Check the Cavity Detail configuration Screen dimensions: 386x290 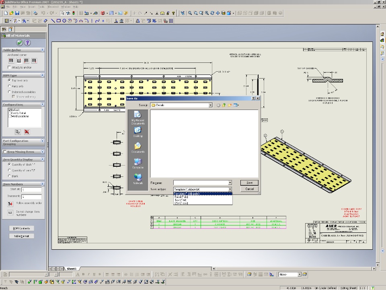click(x=10, y=113)
